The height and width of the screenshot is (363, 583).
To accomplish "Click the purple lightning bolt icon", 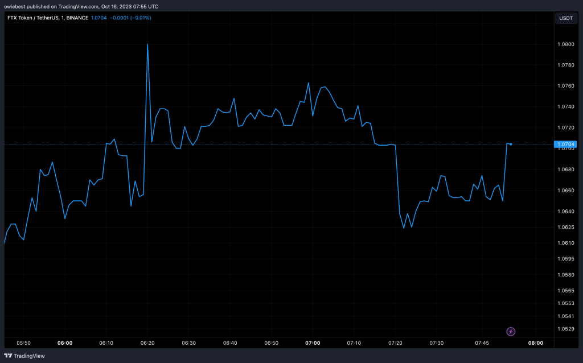I will 511,331.
